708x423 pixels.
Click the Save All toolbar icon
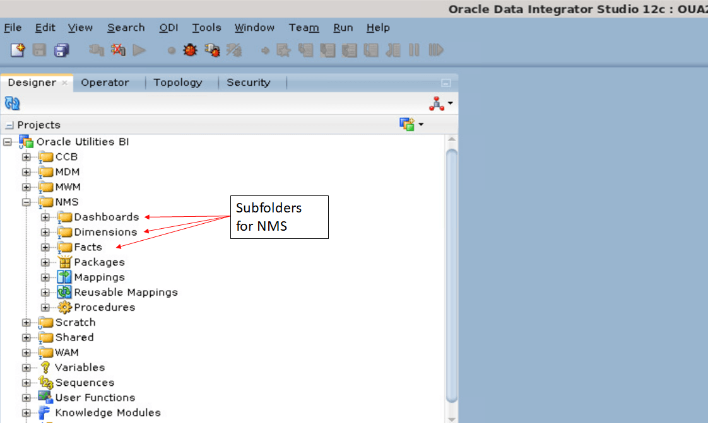(x=61, y=50)
